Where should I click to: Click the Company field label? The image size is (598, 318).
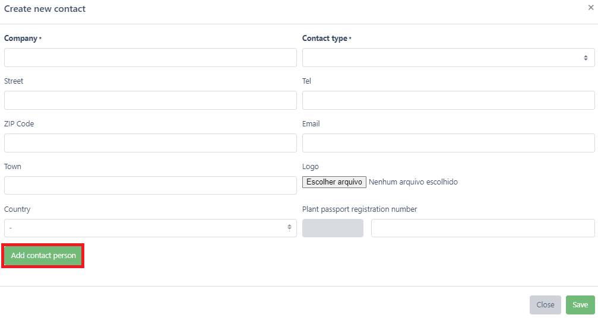20,39
